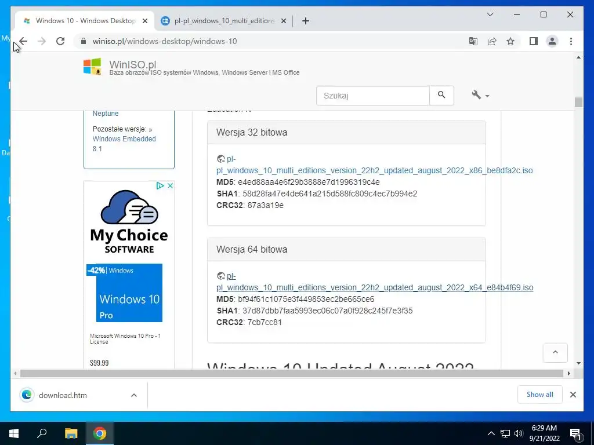Switch to Windows 10 - Windows Desktop tab
The width and height of the screenshot is (594, 445).
[x=85, y=21]
